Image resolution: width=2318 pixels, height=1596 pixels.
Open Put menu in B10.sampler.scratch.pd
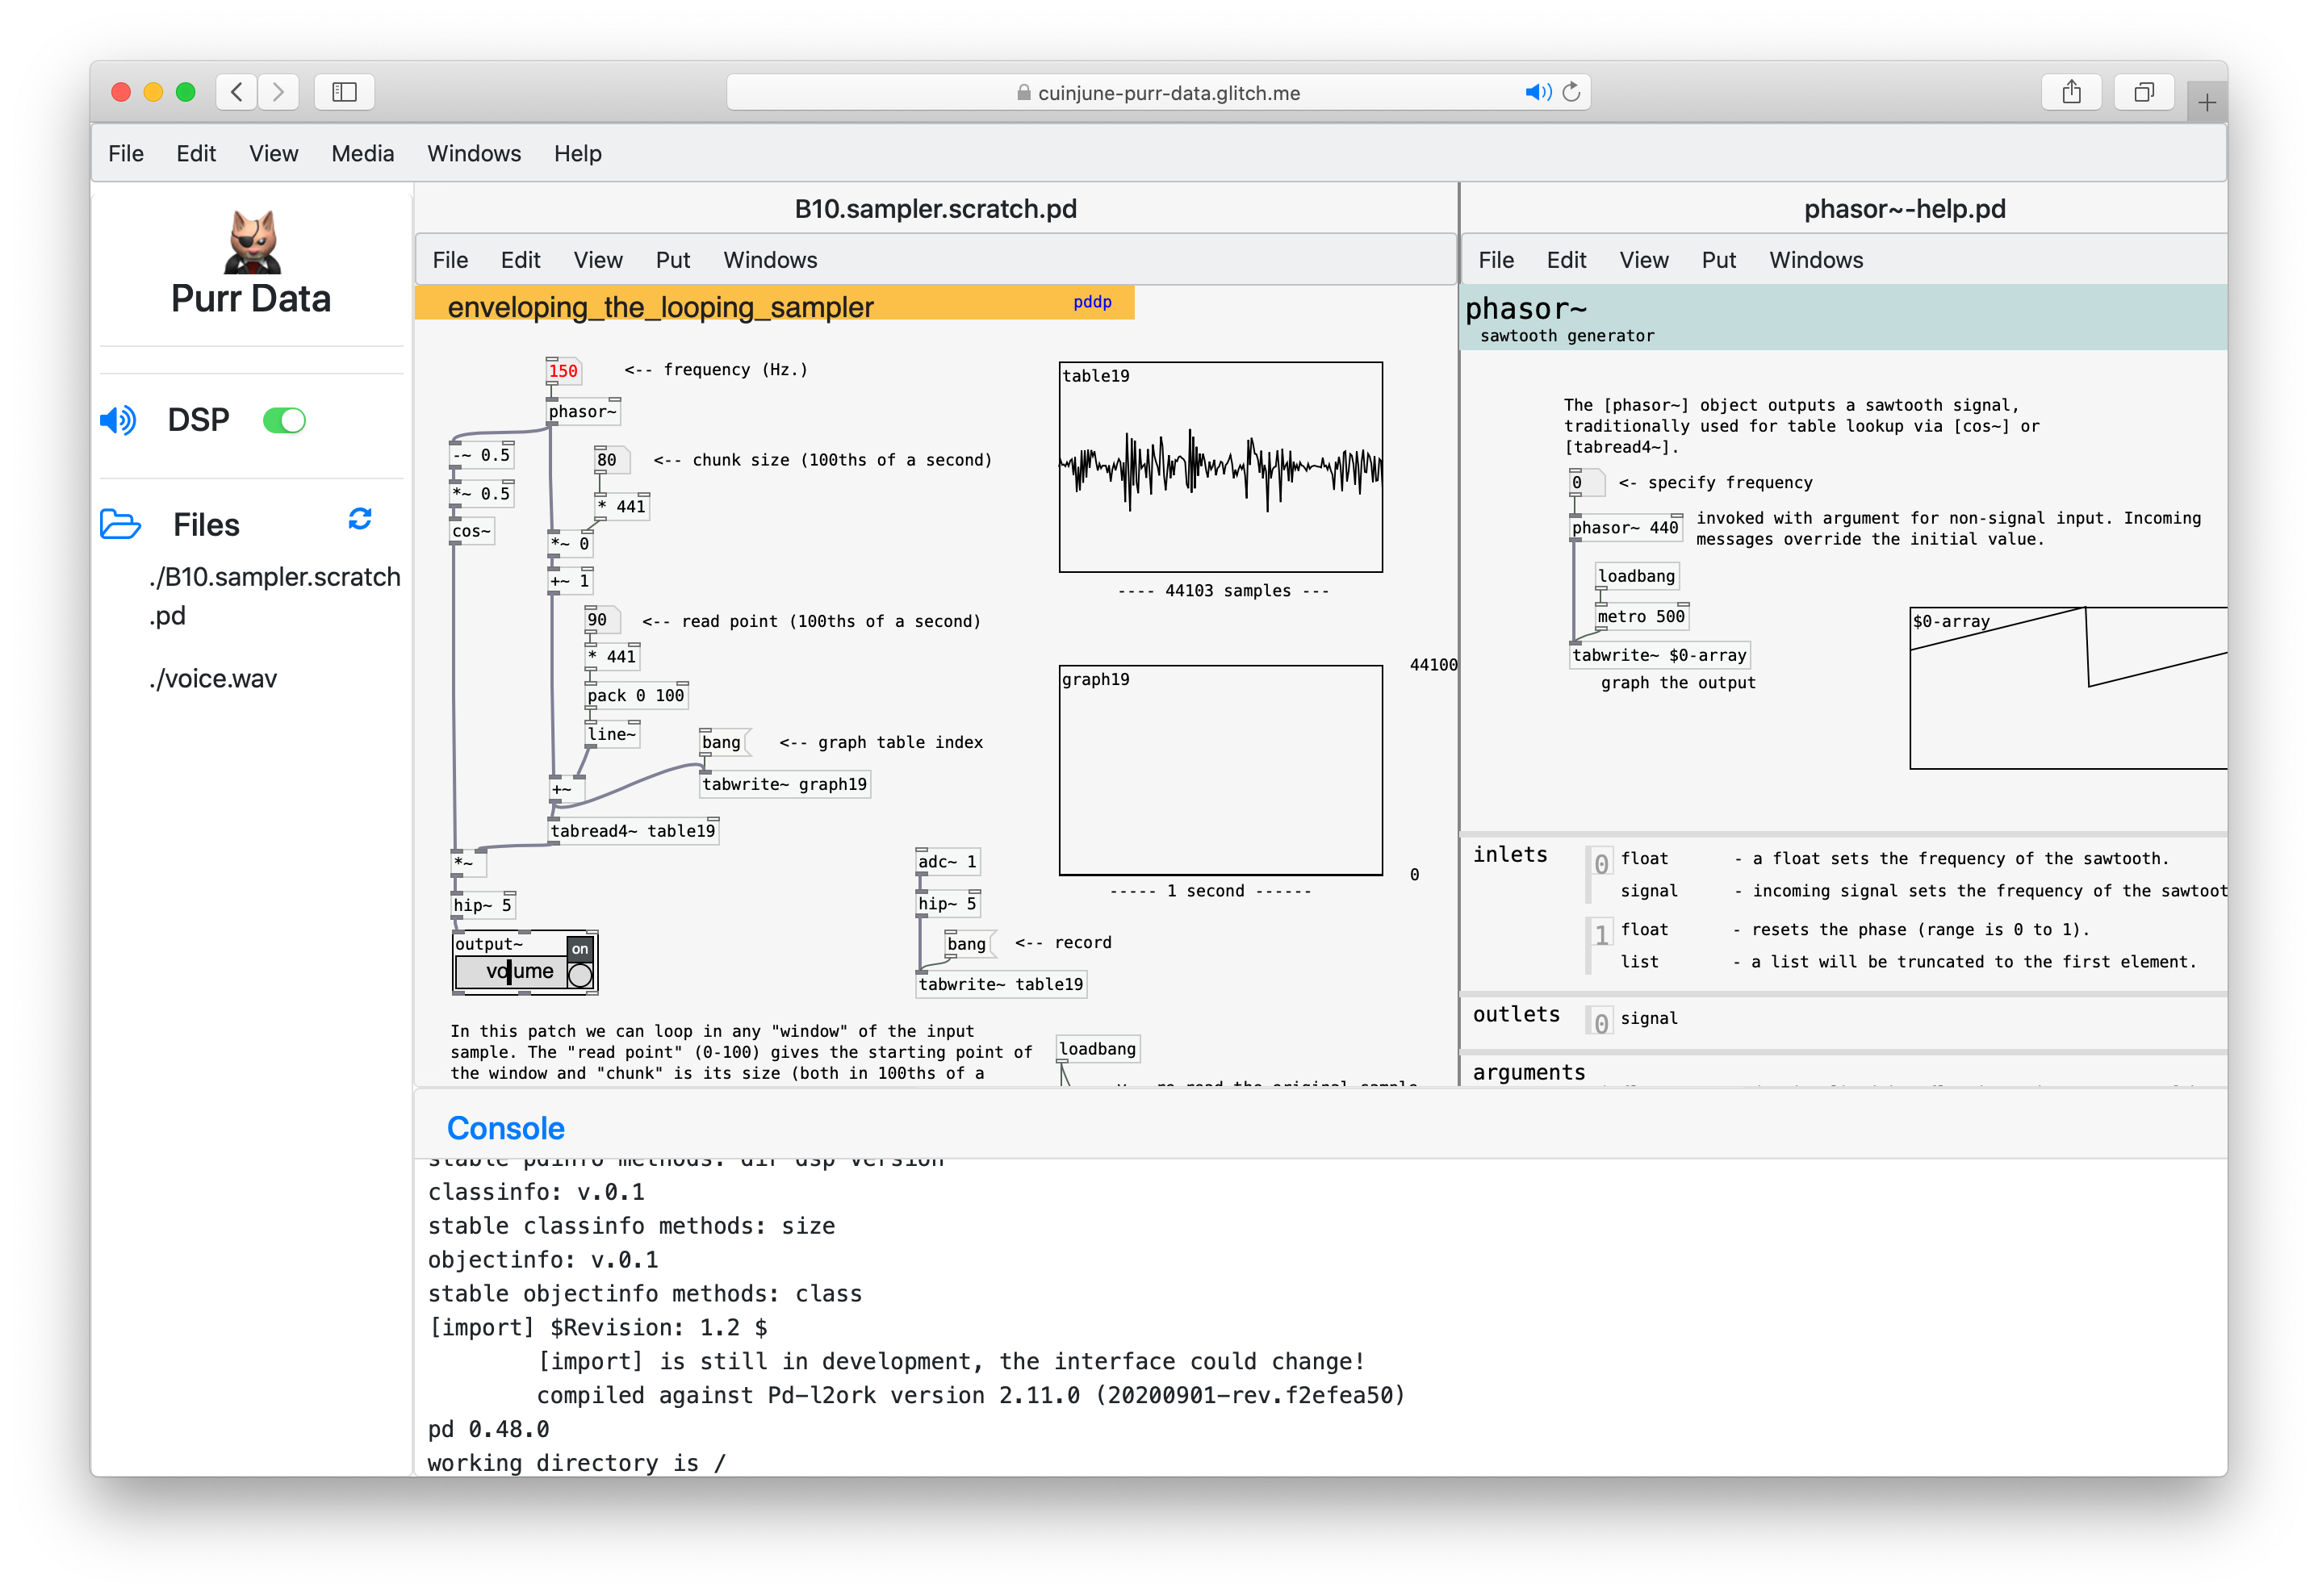pos(673,260)
